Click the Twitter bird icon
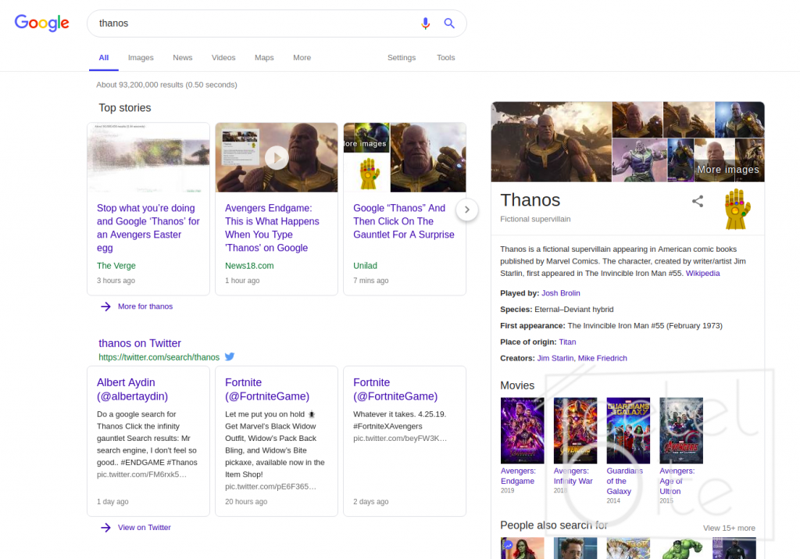Viewport: 800px width, 559px height. [x=230, y=357]
